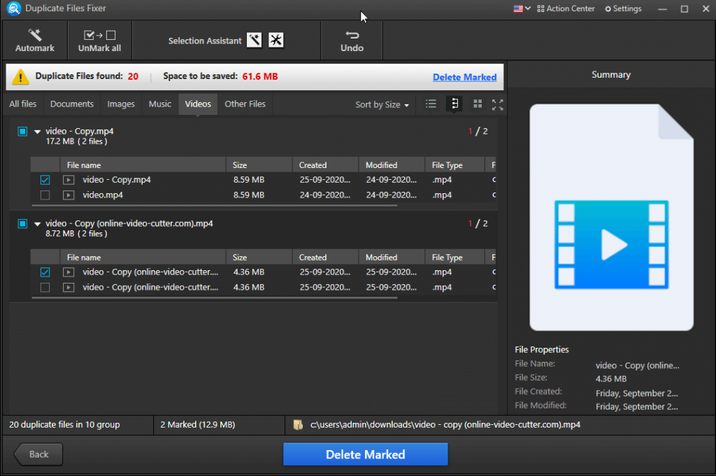Switch to list view layout
The height and width of the screenshot is (476, 716).
pyautogui.click(x=431, y=104)
